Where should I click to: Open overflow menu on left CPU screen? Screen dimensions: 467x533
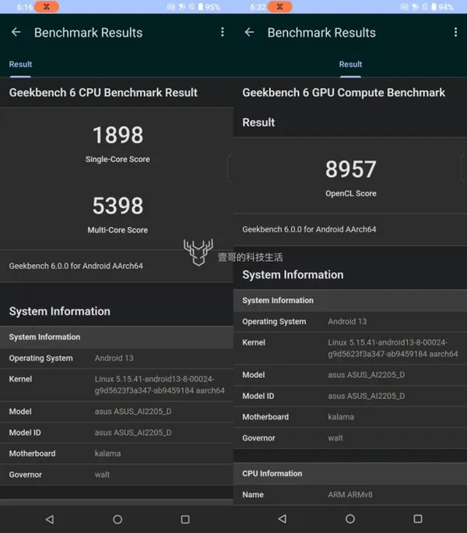click(223, 32)
